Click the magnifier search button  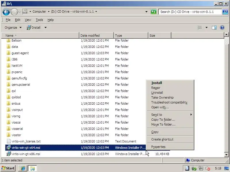pos(225,12)
